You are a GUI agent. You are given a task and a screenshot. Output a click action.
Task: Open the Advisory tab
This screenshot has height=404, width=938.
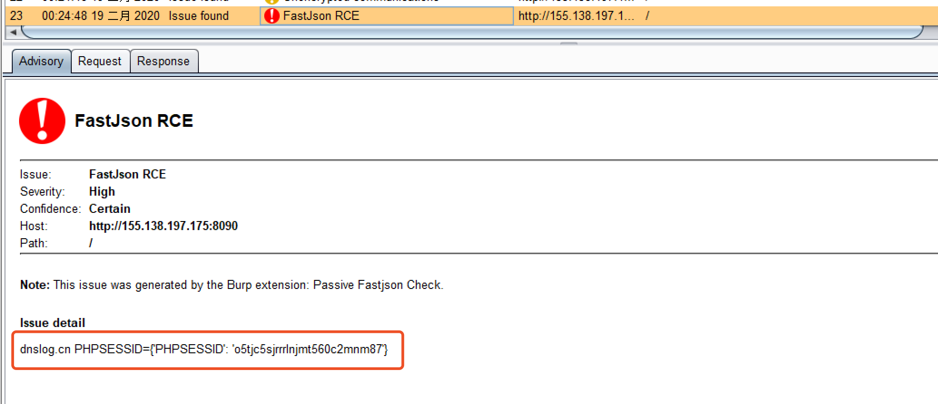(x=41, y=61)
